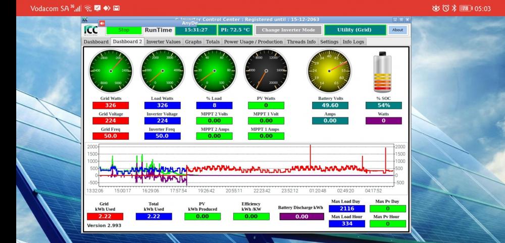Screen dimensions: 505x243
Task: Click the Max Pv Day value
Action: tap(388, 209)
